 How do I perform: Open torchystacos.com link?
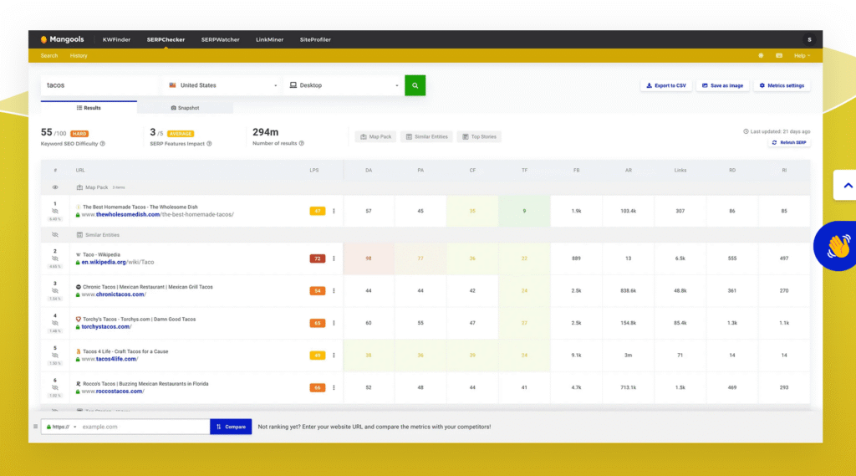tap(106, 327)
